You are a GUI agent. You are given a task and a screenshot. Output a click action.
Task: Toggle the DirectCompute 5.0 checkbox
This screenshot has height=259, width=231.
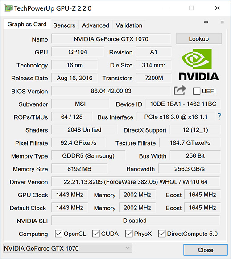[x=162, y=234]
